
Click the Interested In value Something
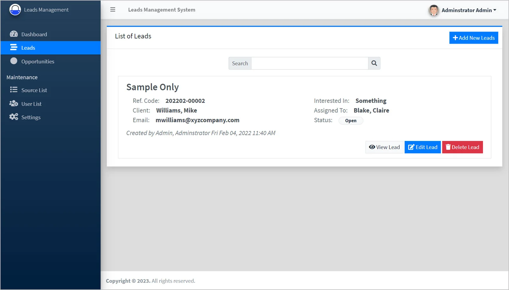(371, 101)
